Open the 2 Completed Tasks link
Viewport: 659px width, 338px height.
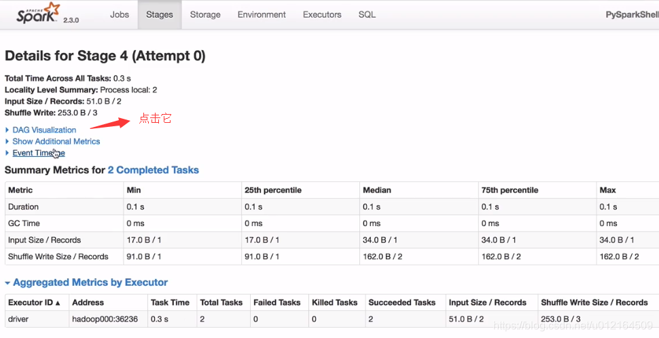pos(153,170)
